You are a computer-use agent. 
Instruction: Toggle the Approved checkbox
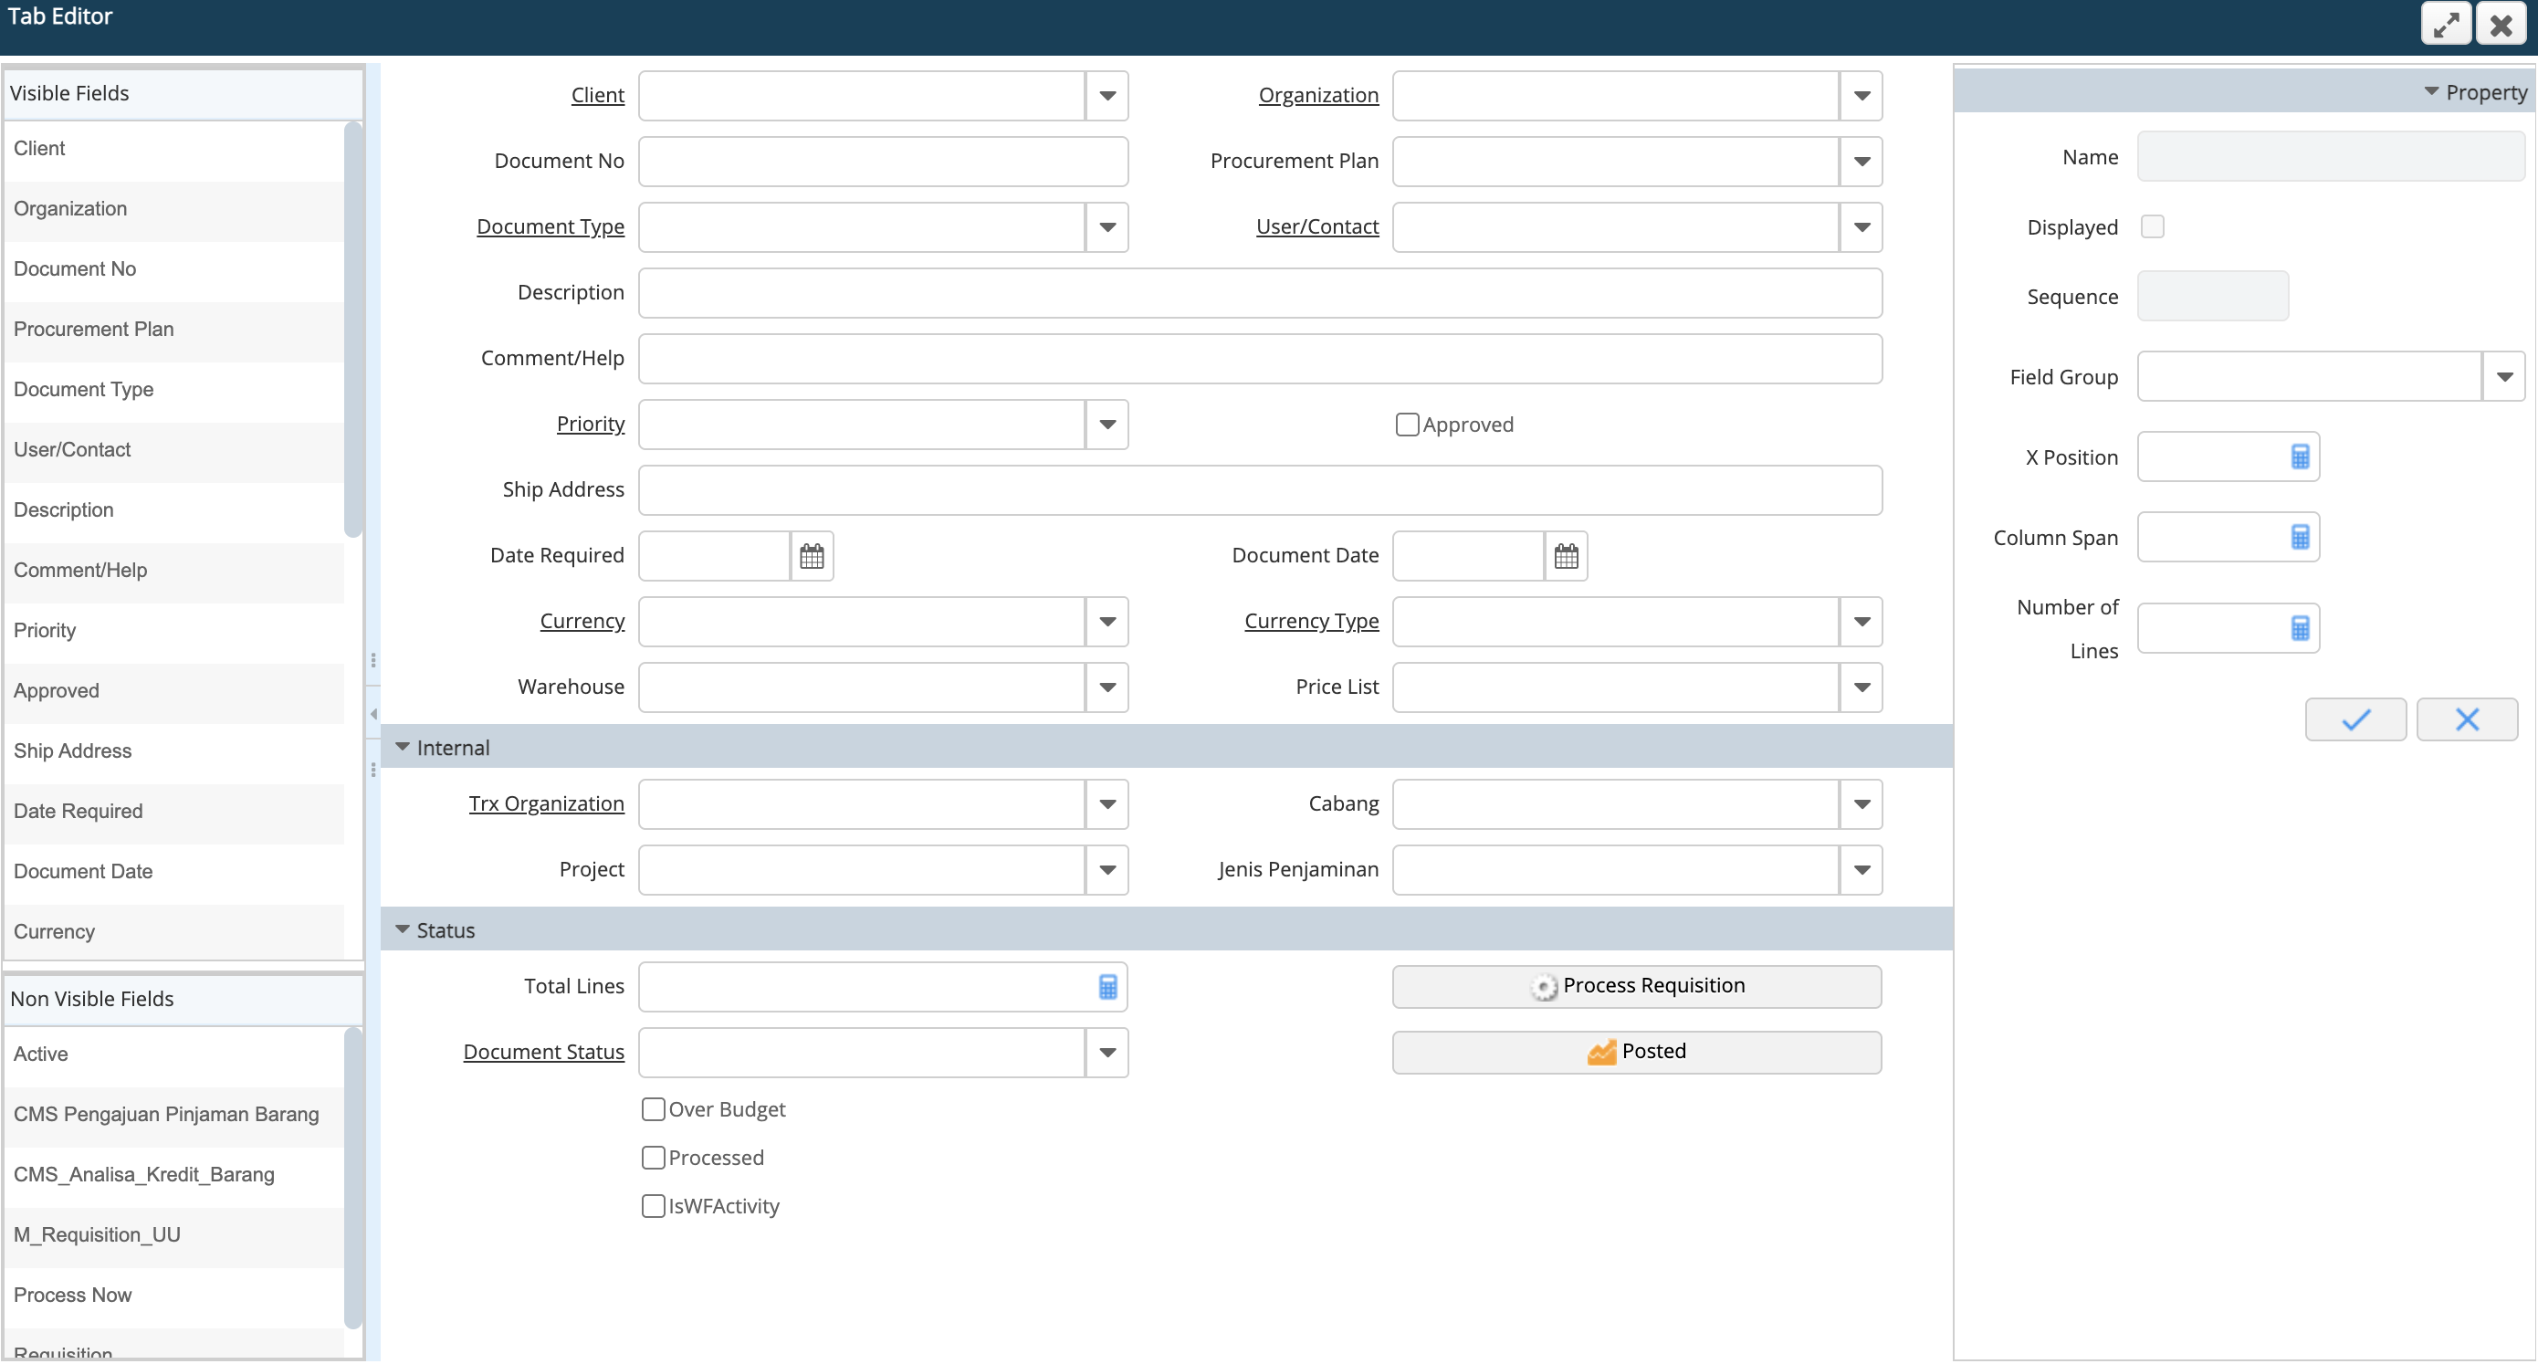pyautogui.click(x=1407, y=425)
